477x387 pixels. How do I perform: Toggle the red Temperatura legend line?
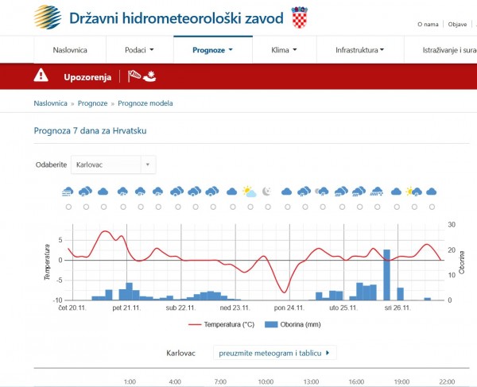point(195,325)
